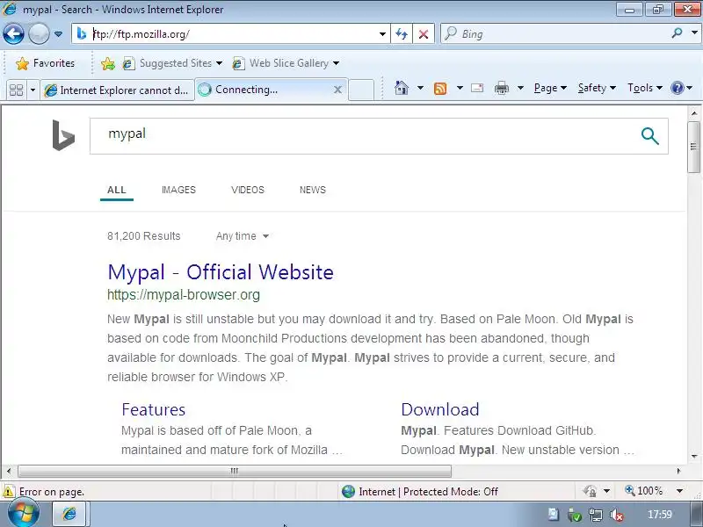
Task: Open the Page menu
Action: coord(550,88)
